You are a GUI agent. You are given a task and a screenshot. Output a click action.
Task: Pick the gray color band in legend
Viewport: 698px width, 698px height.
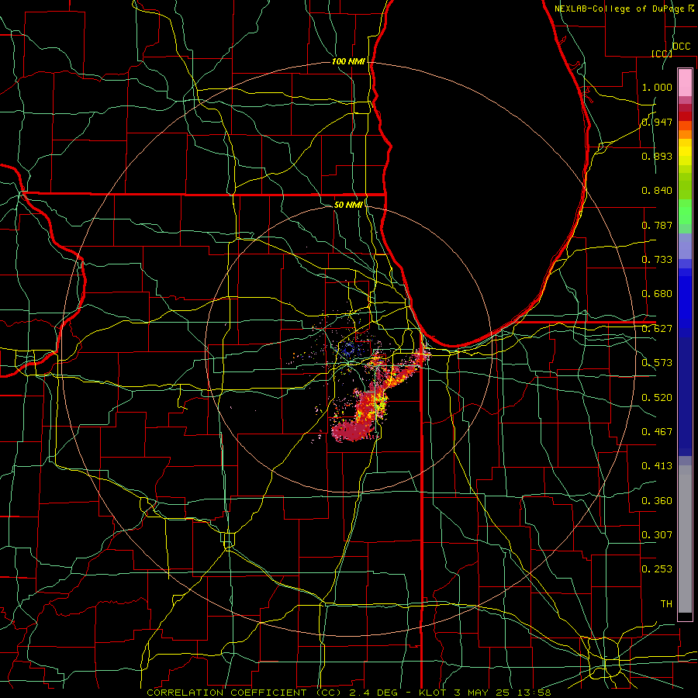pyautogui.click(x=685, y=539)
